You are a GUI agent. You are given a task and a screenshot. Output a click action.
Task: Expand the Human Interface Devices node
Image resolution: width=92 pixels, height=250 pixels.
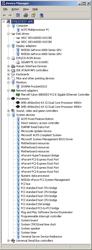pos(8,66)
